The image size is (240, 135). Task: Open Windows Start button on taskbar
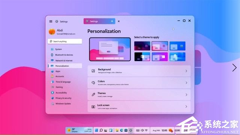(96, 130)
